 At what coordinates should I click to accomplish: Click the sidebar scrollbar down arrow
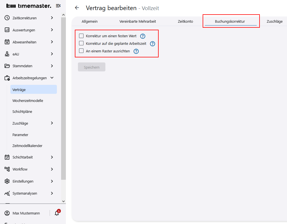pyautogui.click(x=63, y=201)
